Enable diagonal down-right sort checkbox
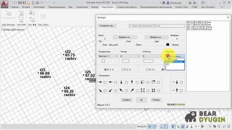 [x=105, y=91]
